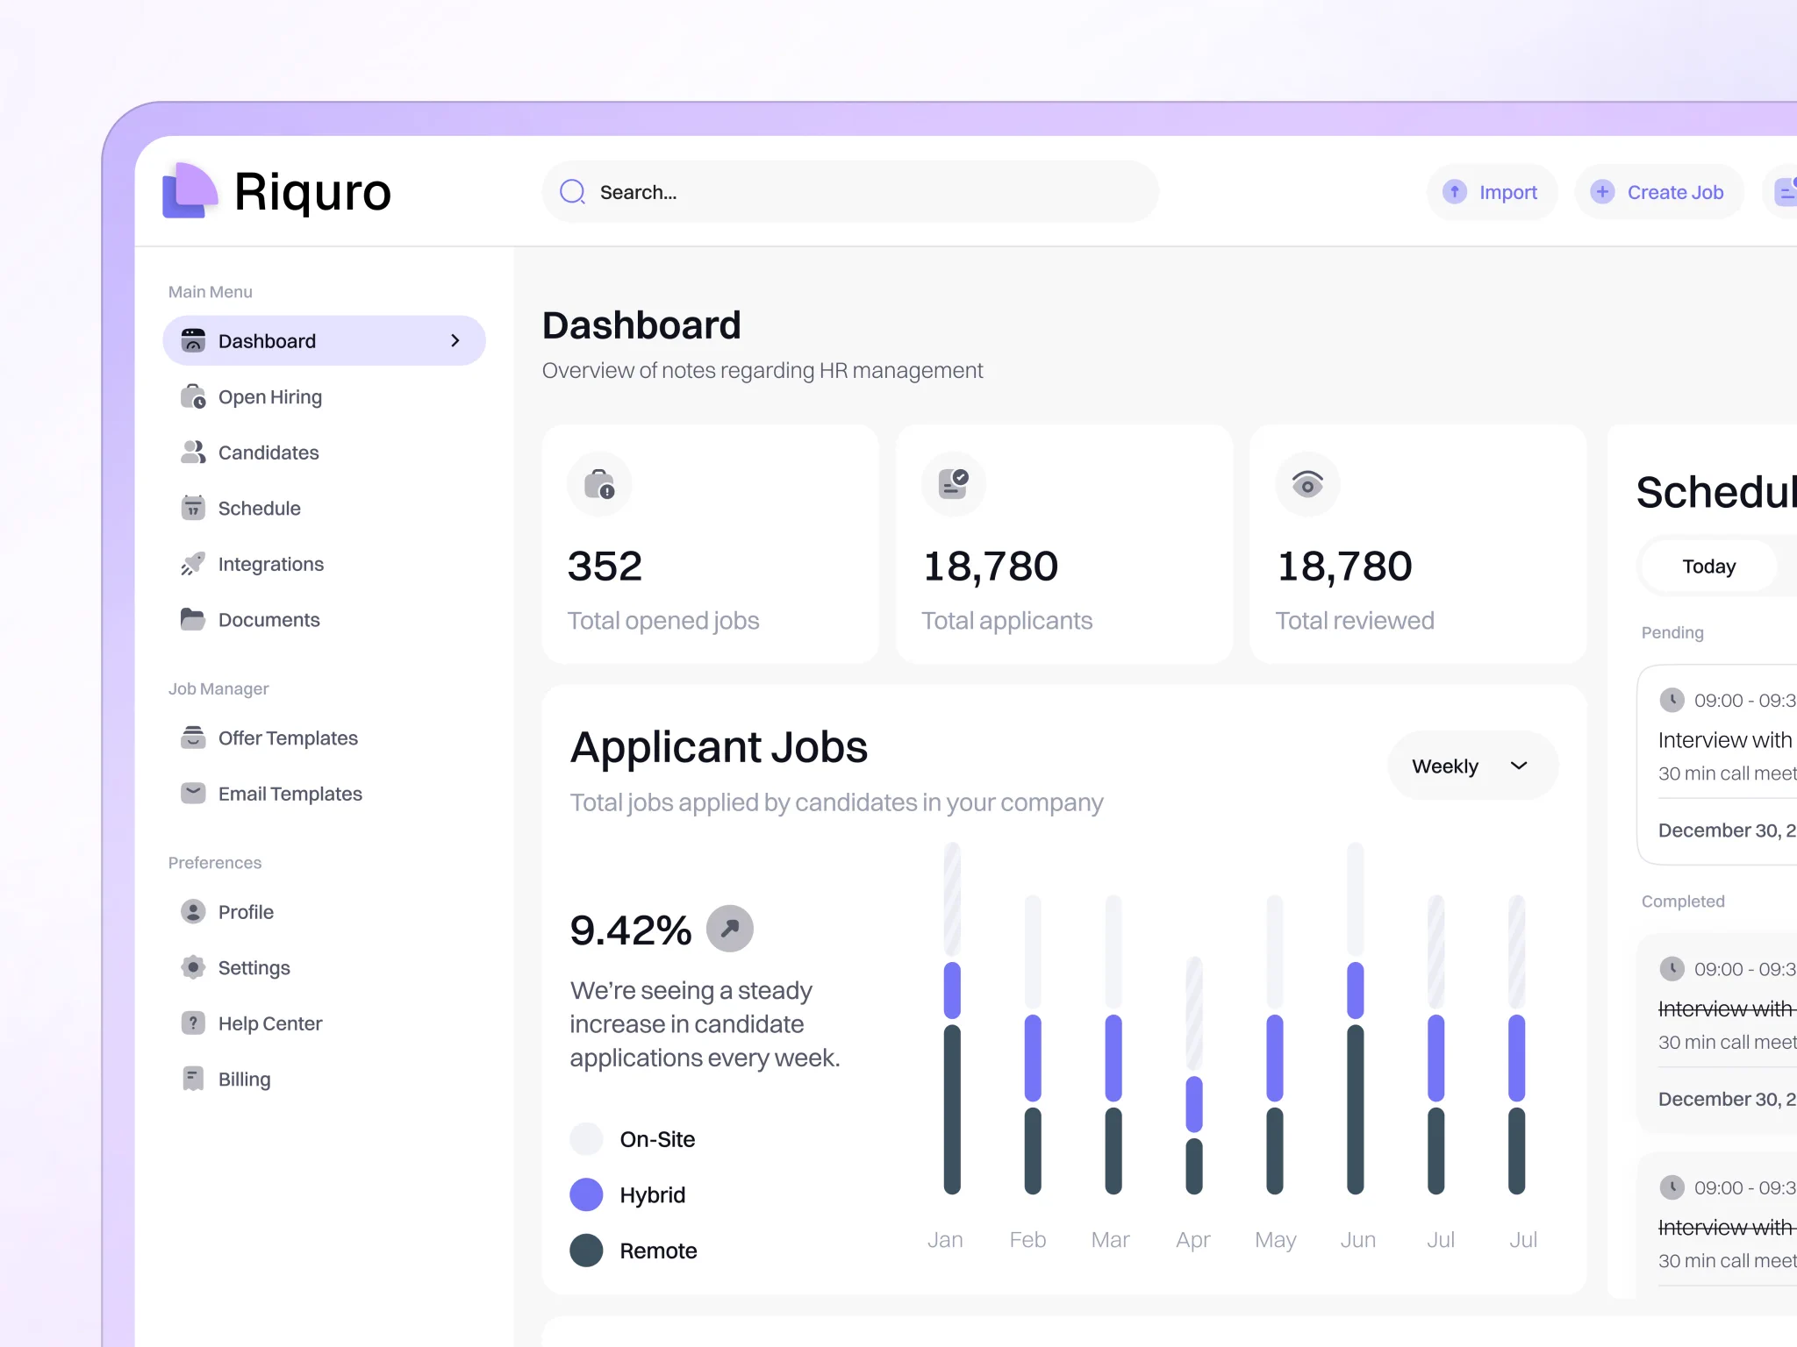
Task: Click the Jan bar in chart
Action: pos(952,1018)
